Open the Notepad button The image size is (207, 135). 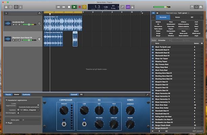pyautogui.click(x=192, y=7)
